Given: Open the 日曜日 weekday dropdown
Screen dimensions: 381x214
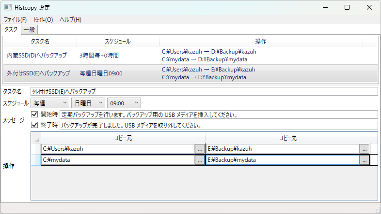Looking at the screenshot, I should (88, 103).
